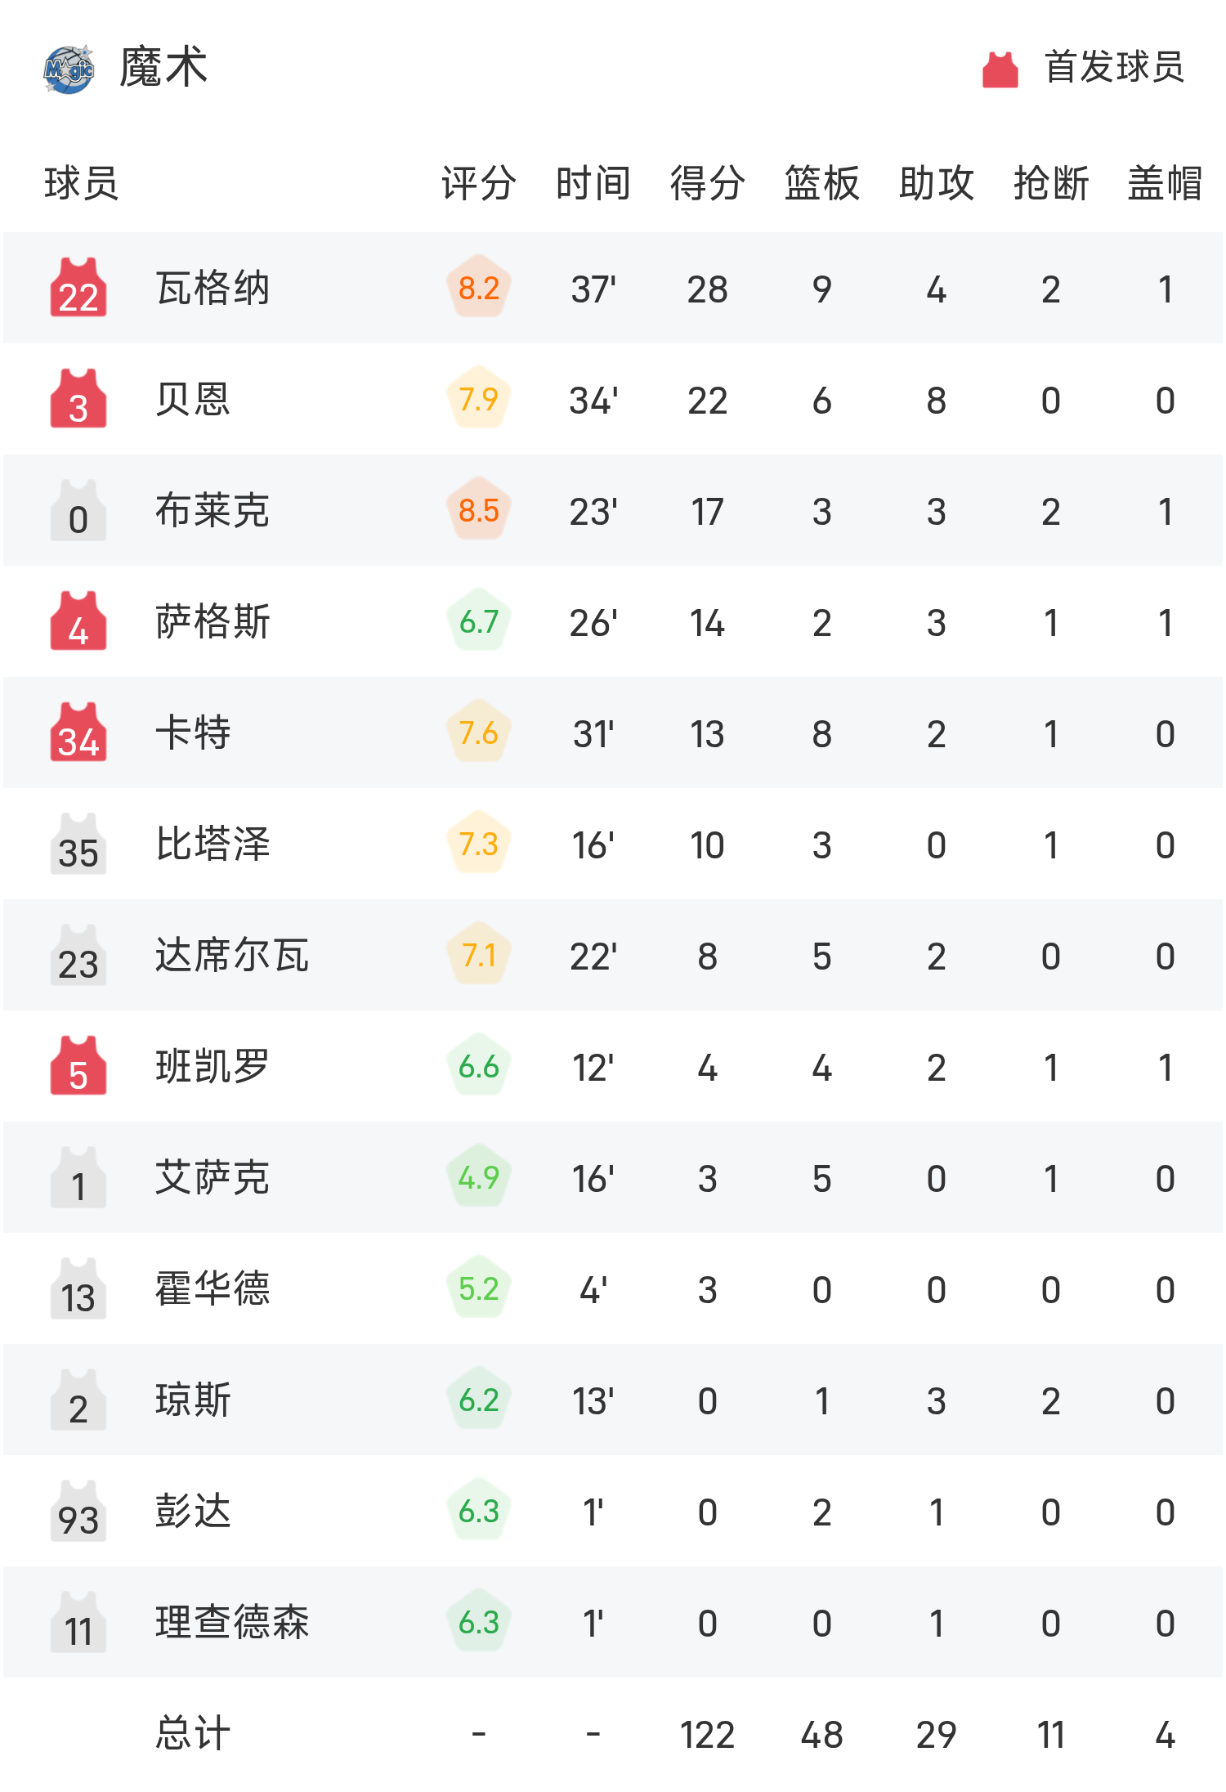Open player 瓦格纳's name link
The image size is (1226, 1792).
213,289
